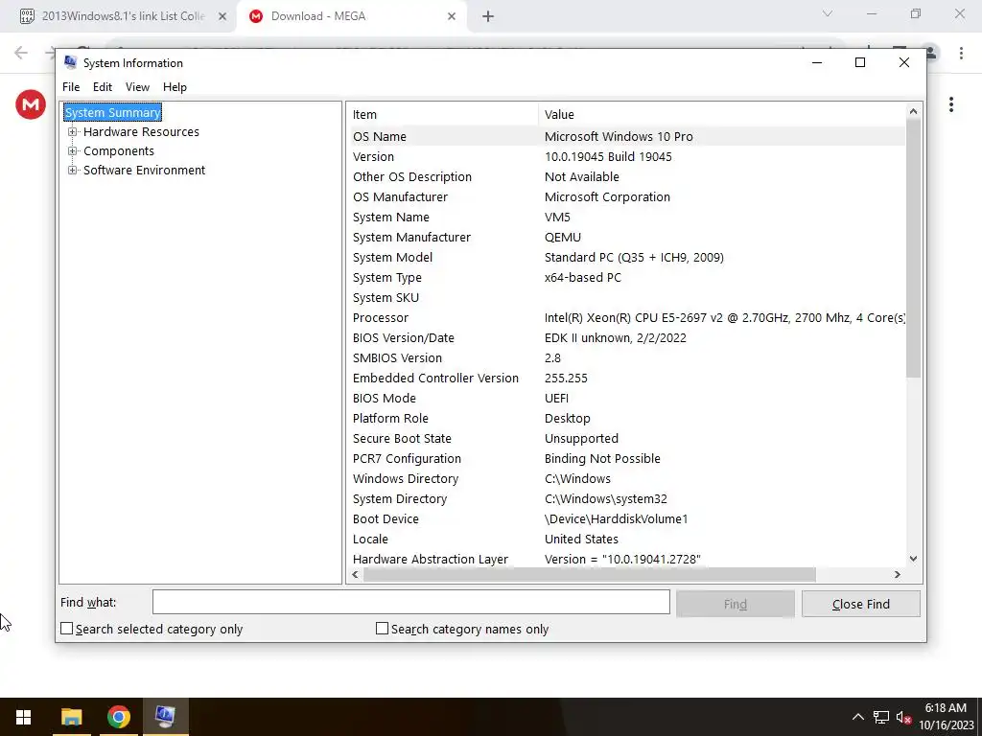Viewport: 982px width, 736px height.
Task: Click the scroll up arrow in details pane
Action: [x=913, y=111]
